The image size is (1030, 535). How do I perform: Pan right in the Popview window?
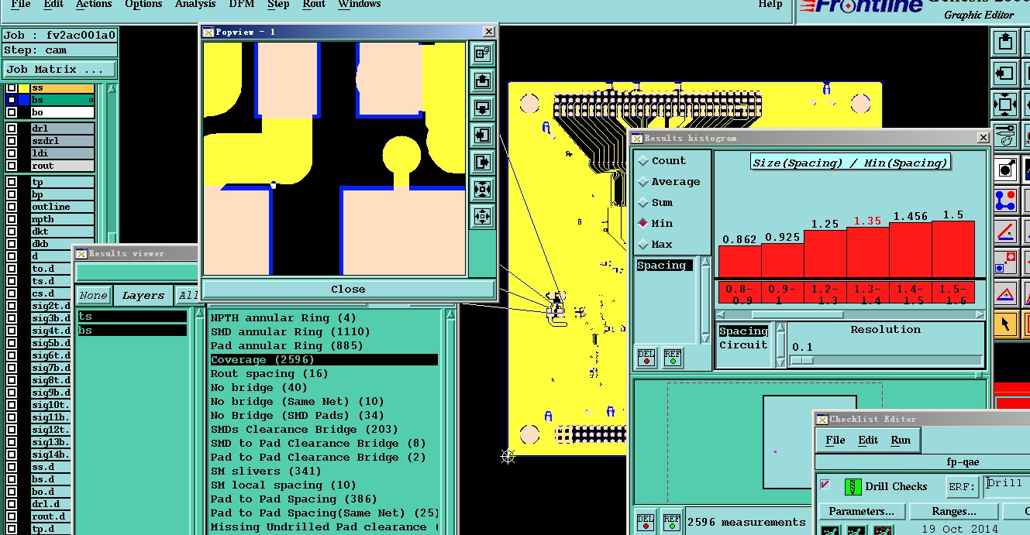click(x=482, y=163)
